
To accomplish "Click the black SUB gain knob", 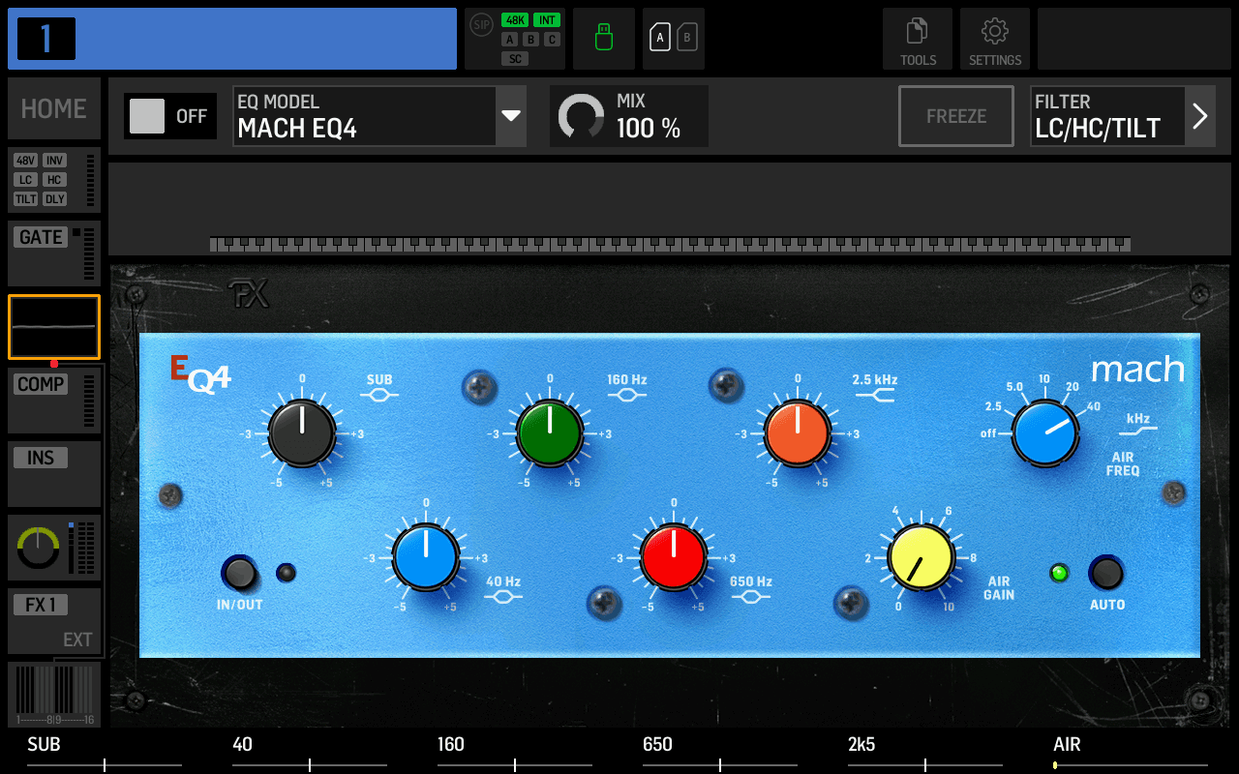I will (x=302, y=432).
